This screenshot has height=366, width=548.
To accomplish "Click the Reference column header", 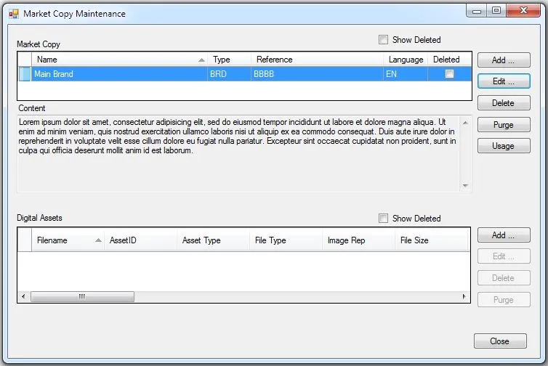I will (317, 60).
